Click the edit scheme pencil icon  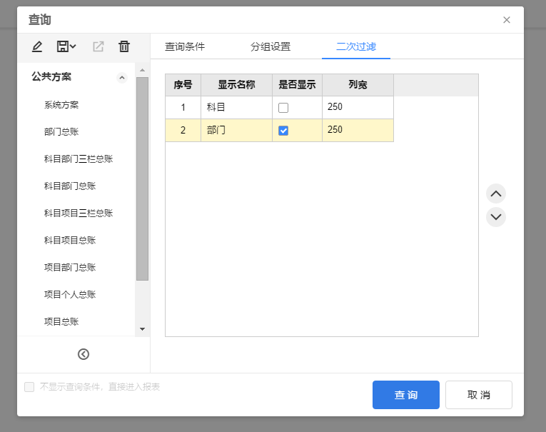point(37,46)
